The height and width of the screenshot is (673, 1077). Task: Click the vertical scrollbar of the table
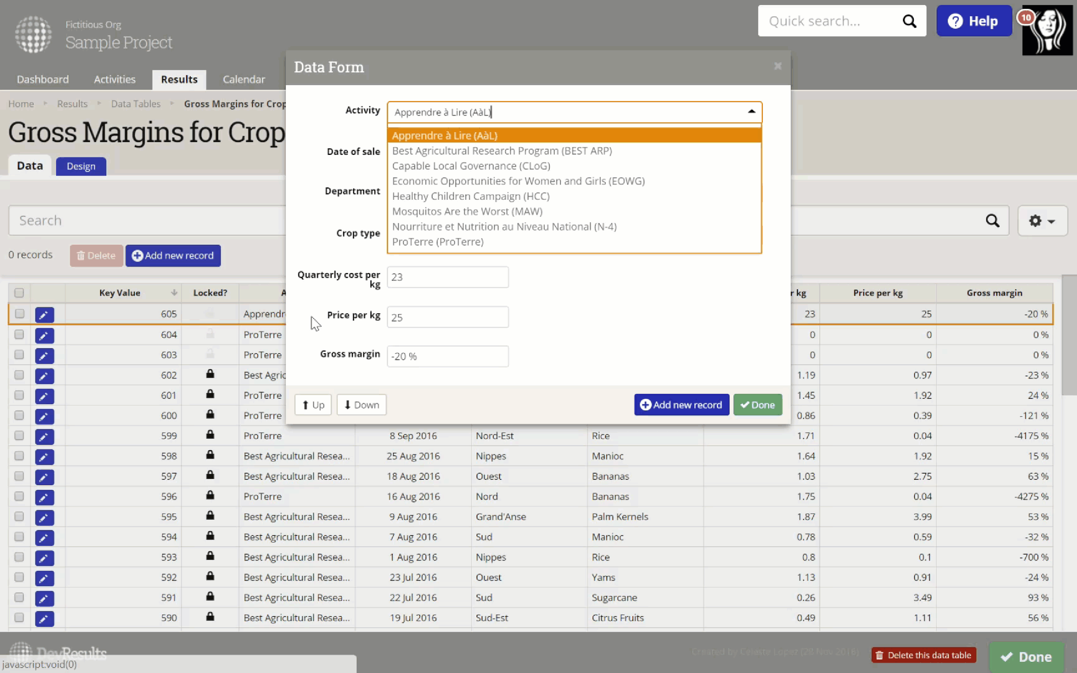coord(1069,336)
